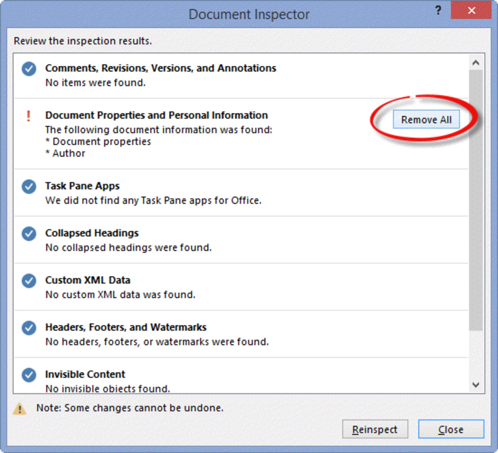Click the checkmark icon beside Invisible Content
Image resolution: width=498 pixels, height=453 pixels.
tap(29, 375)
